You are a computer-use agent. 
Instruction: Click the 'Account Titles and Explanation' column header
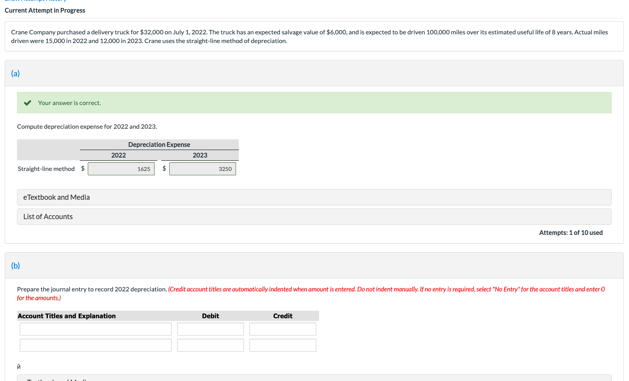[x=67, y=316]
